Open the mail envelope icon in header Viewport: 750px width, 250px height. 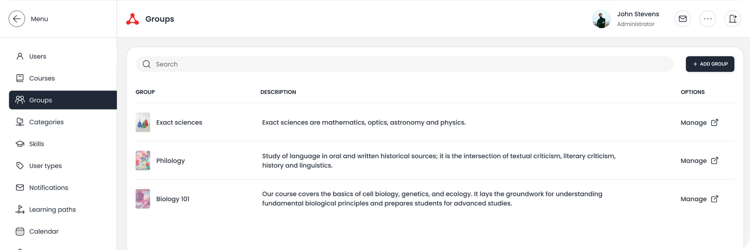(x=682, y=19)
